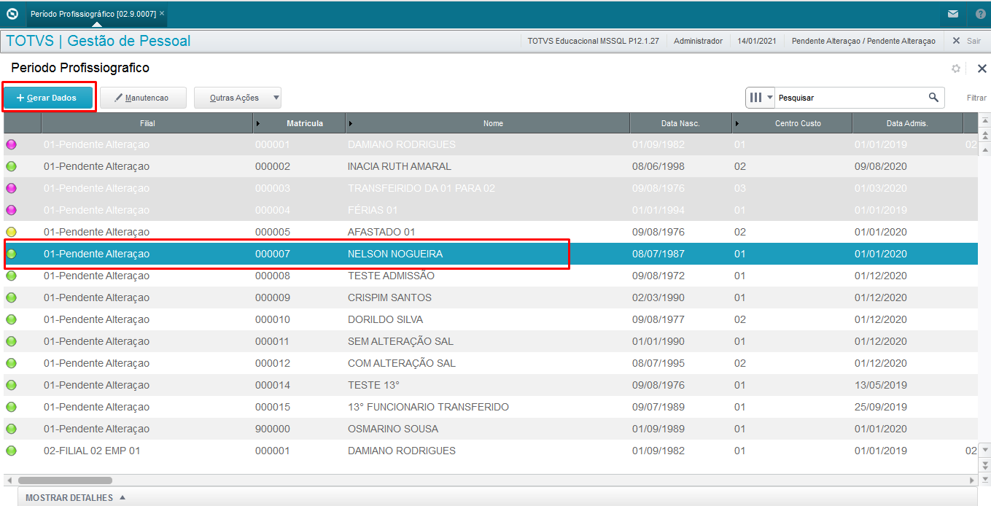991x506 pixels.
Task: Click the magnifier search icon
Action: pos(933,97)
